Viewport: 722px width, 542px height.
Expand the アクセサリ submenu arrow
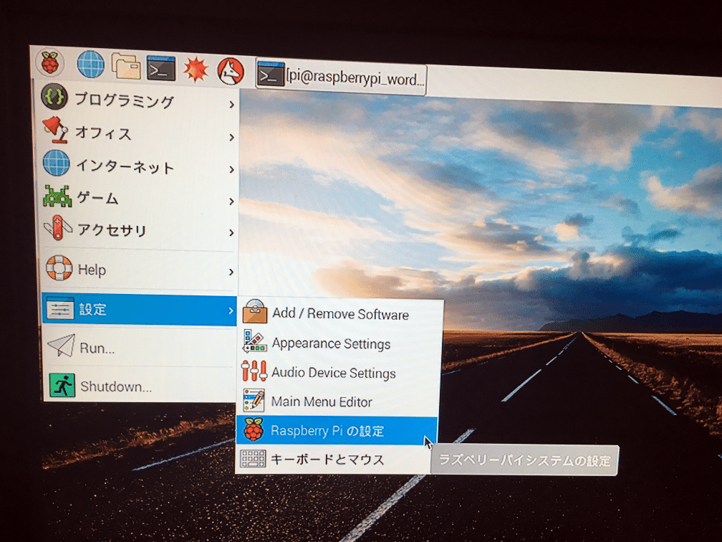[x=231, y=233]
